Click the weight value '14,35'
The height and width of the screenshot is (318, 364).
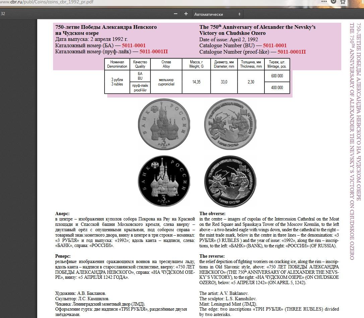pos(196,82)
